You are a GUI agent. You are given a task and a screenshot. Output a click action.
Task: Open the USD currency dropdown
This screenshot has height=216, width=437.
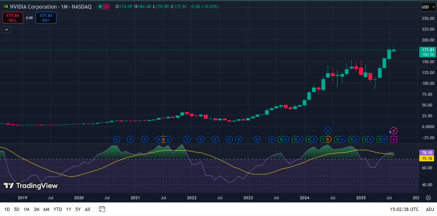point(428,7)
